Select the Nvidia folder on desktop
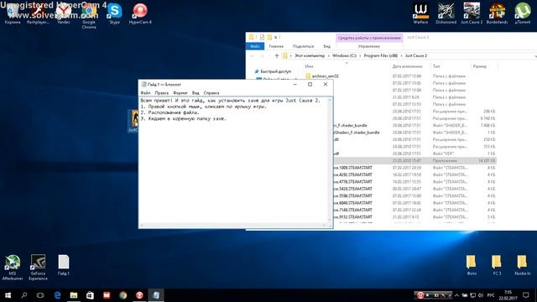The width and height of the screenshot is (537, 302). 522,265
